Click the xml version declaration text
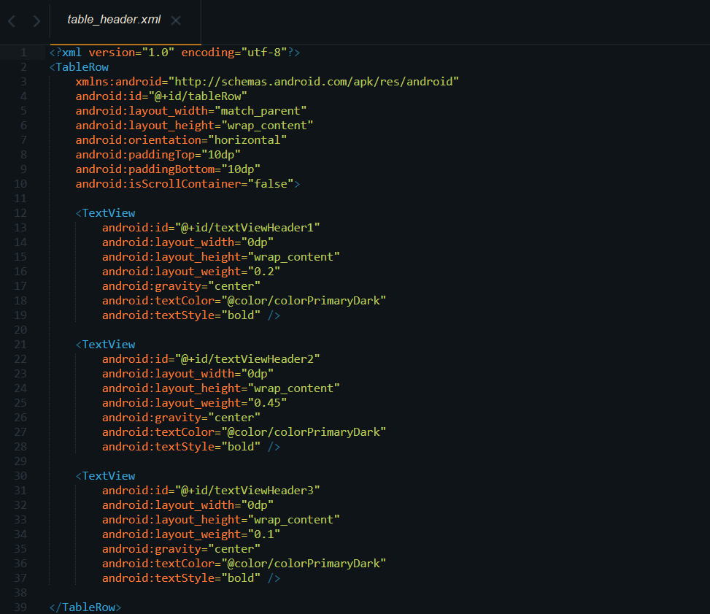Image resolution: width=710 pixels, height=614 pixels. [x=175, y=53]
